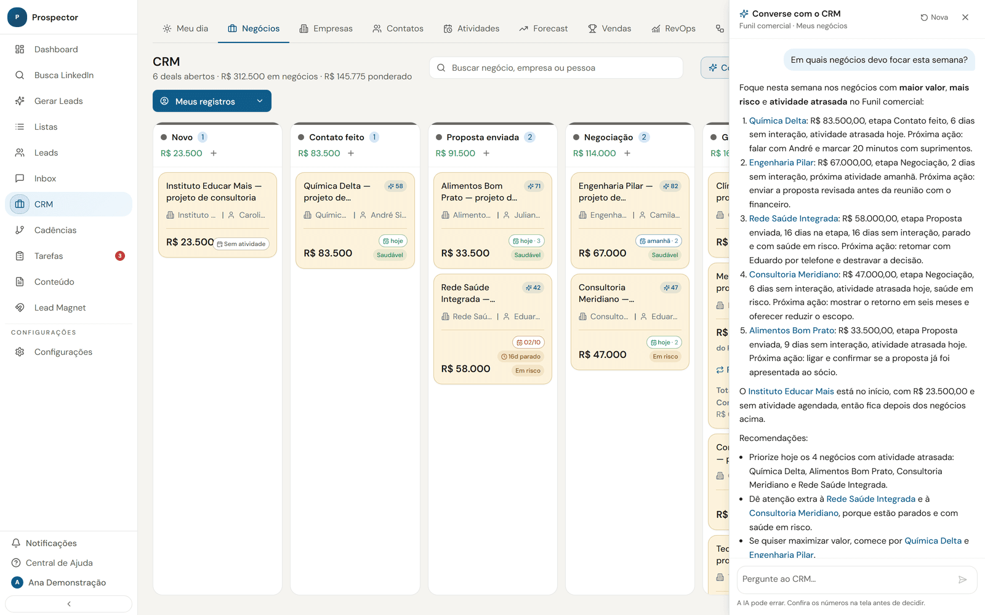Collapse the left sidebar chevron
Screen dimensions: 985x615
point(68,604)
